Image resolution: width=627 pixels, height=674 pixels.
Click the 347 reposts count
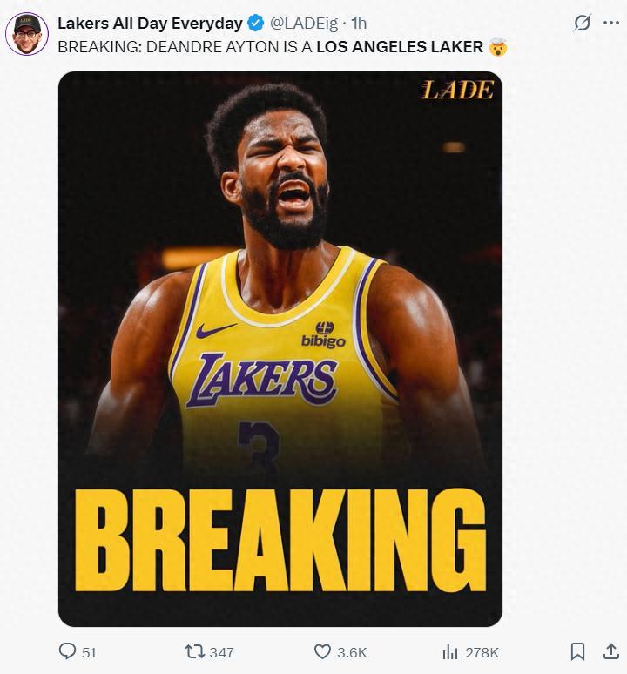click(221, 652)
